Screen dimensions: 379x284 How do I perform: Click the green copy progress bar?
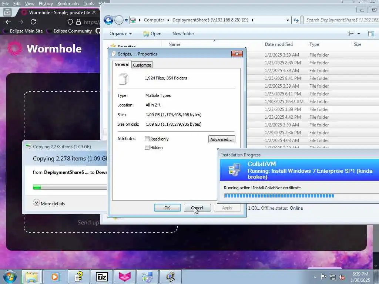tap(70, 187)
